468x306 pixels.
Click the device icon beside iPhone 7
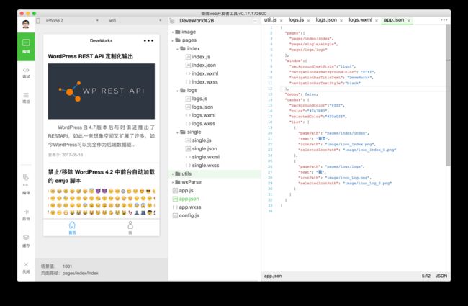38,21
